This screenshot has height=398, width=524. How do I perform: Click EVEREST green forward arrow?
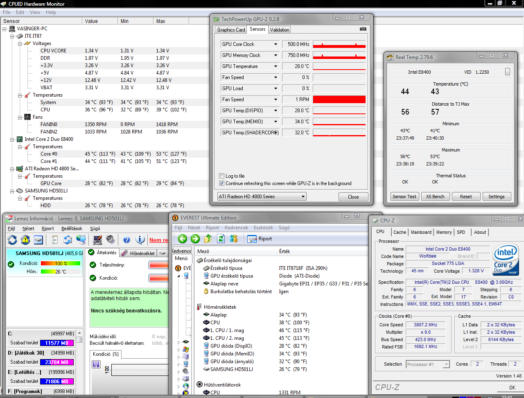[195, 239]
